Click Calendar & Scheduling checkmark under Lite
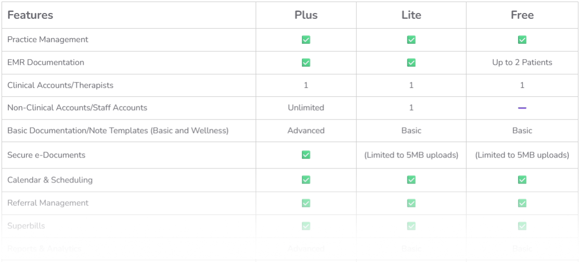580x262 pixels. pos(411,180)
